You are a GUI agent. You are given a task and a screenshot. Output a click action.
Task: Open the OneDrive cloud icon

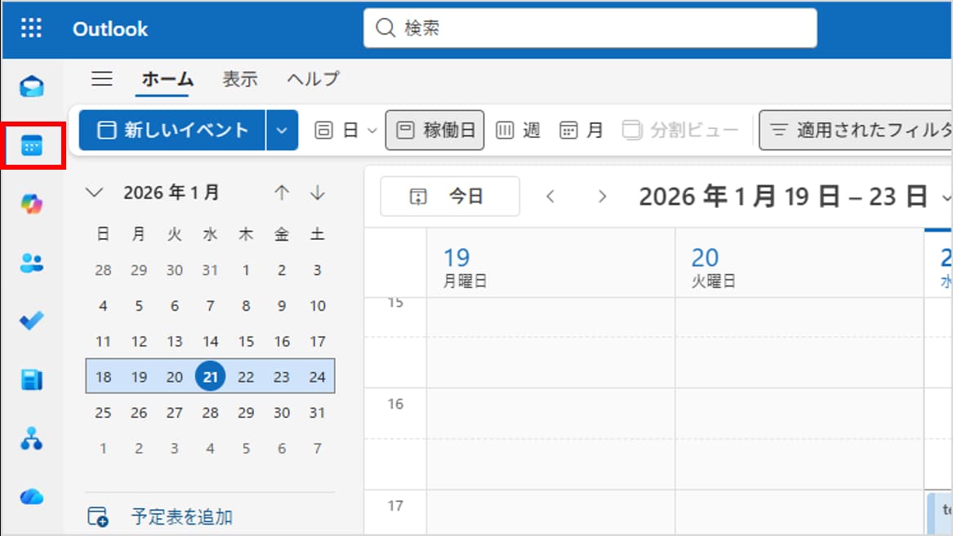[x=32, y=497]
